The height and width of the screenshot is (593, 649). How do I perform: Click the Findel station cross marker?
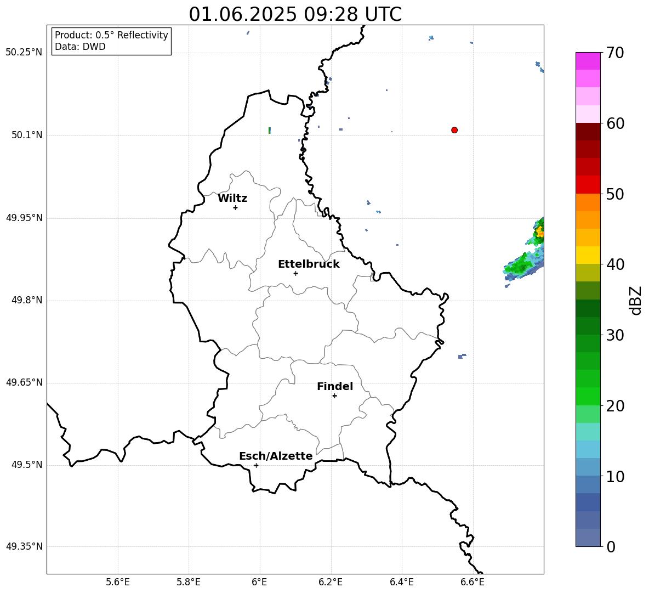(x=334, y=396)
